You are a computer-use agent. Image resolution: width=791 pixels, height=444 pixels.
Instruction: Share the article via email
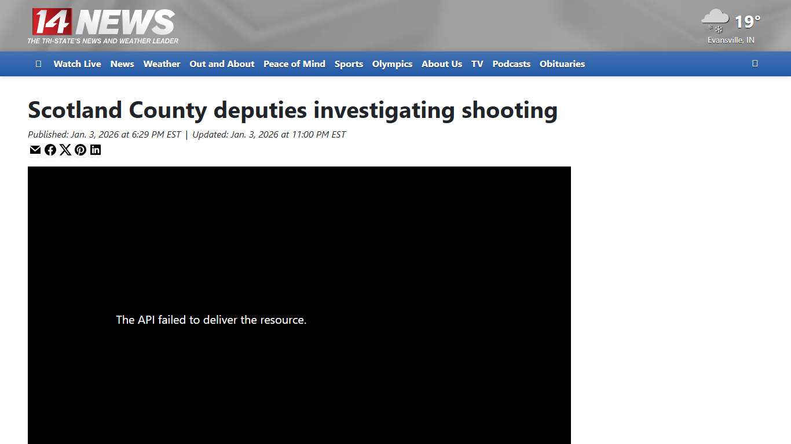35,150
